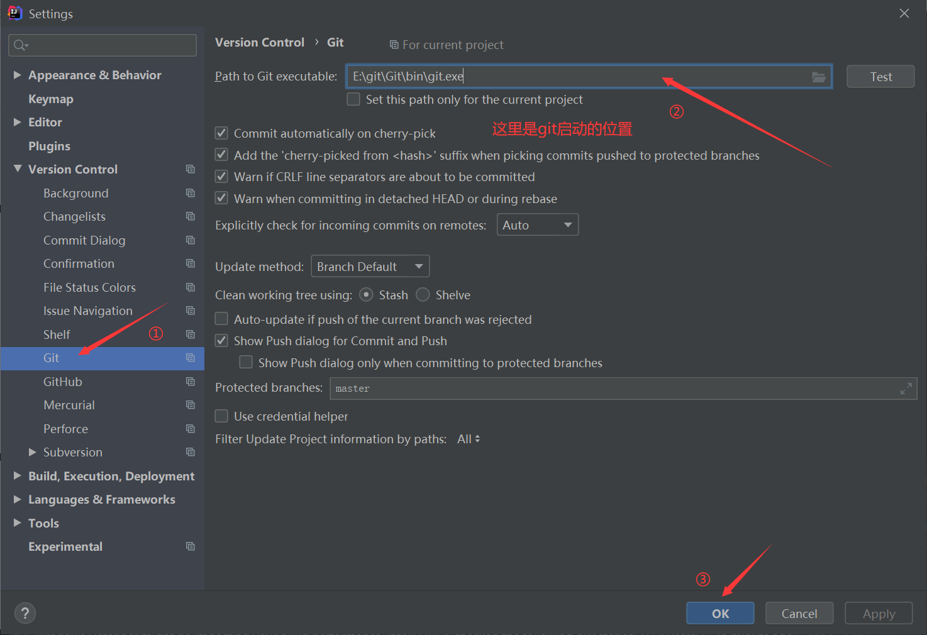927x635 pixels.
Task: Click the Apply button
Action: pos(879,614)
